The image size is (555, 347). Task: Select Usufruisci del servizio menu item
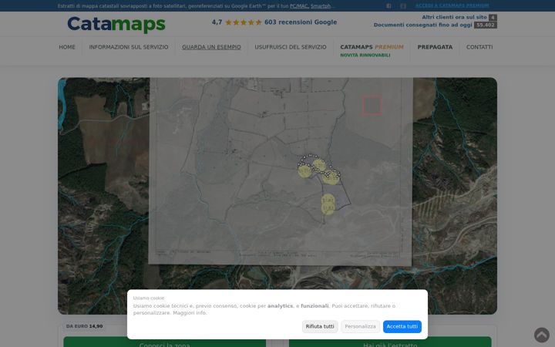(291, 47)
